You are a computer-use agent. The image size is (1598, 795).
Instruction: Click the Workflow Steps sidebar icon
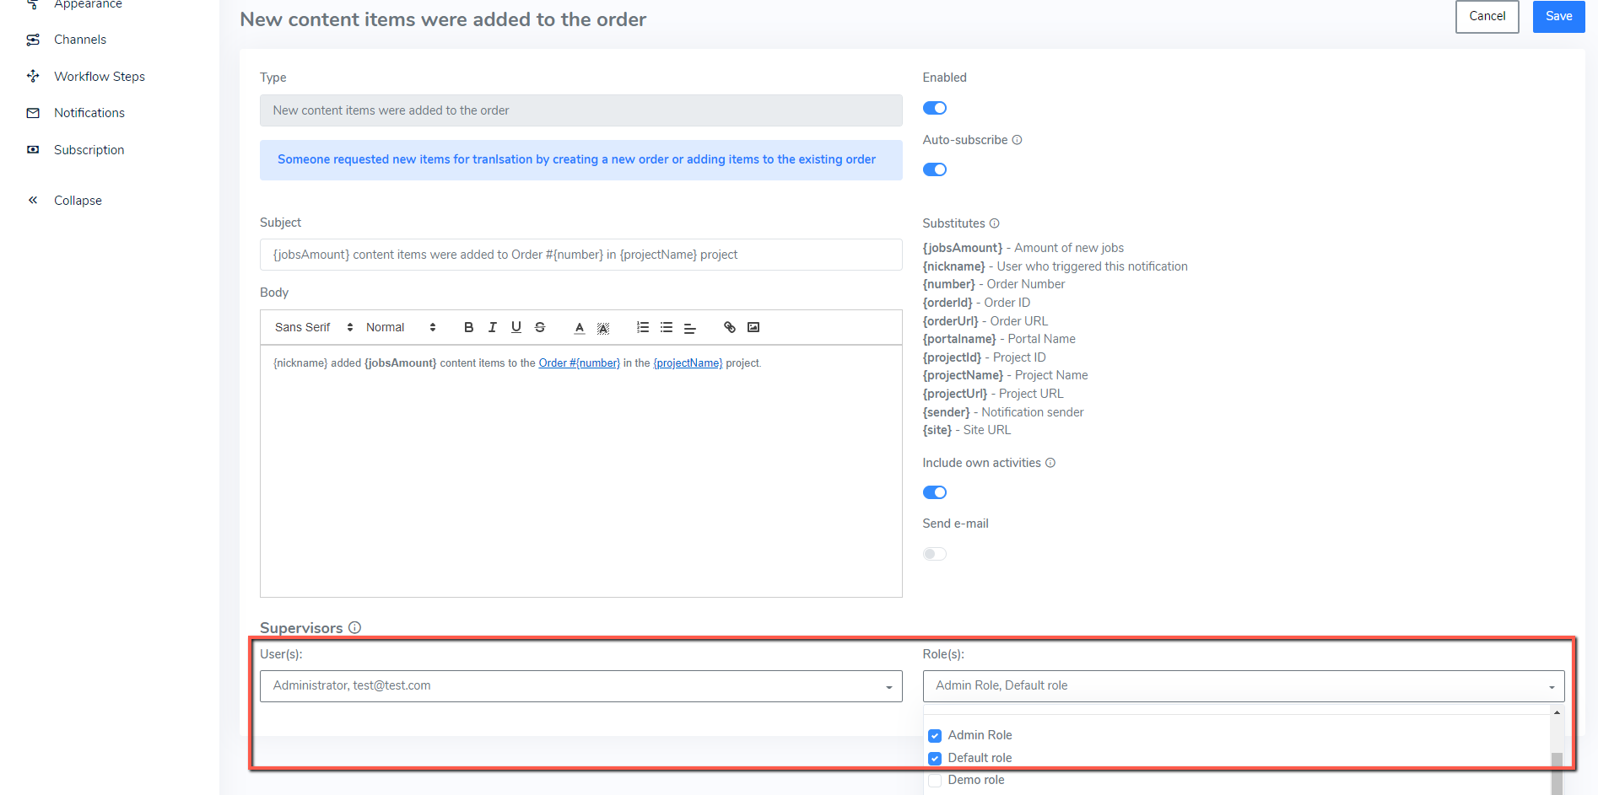pyautogui.click(x=33, y=76)
